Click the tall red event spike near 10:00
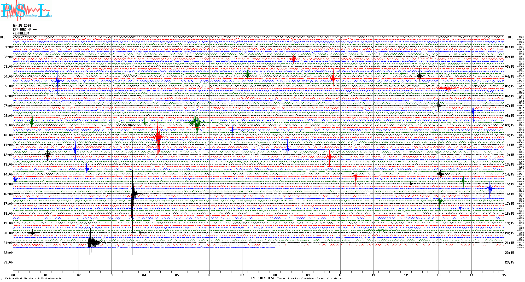The image size is (525, 282). [158, 137]
